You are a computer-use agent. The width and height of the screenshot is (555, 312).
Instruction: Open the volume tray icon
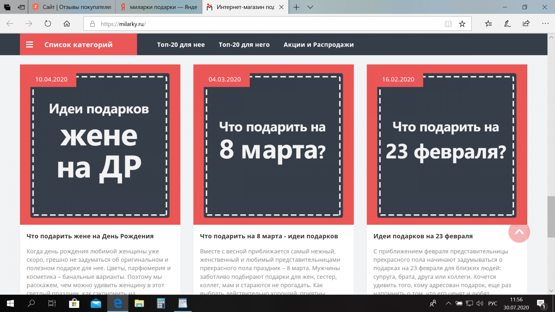[480, 303]
